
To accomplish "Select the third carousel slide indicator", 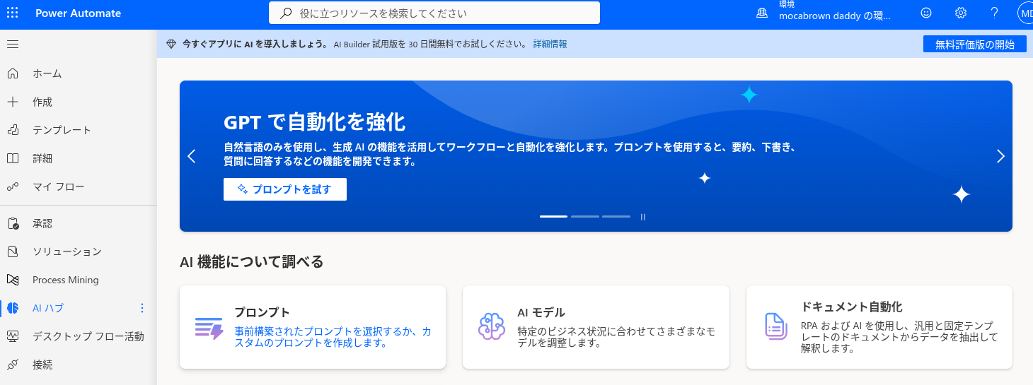I will (x=616, y=216).
